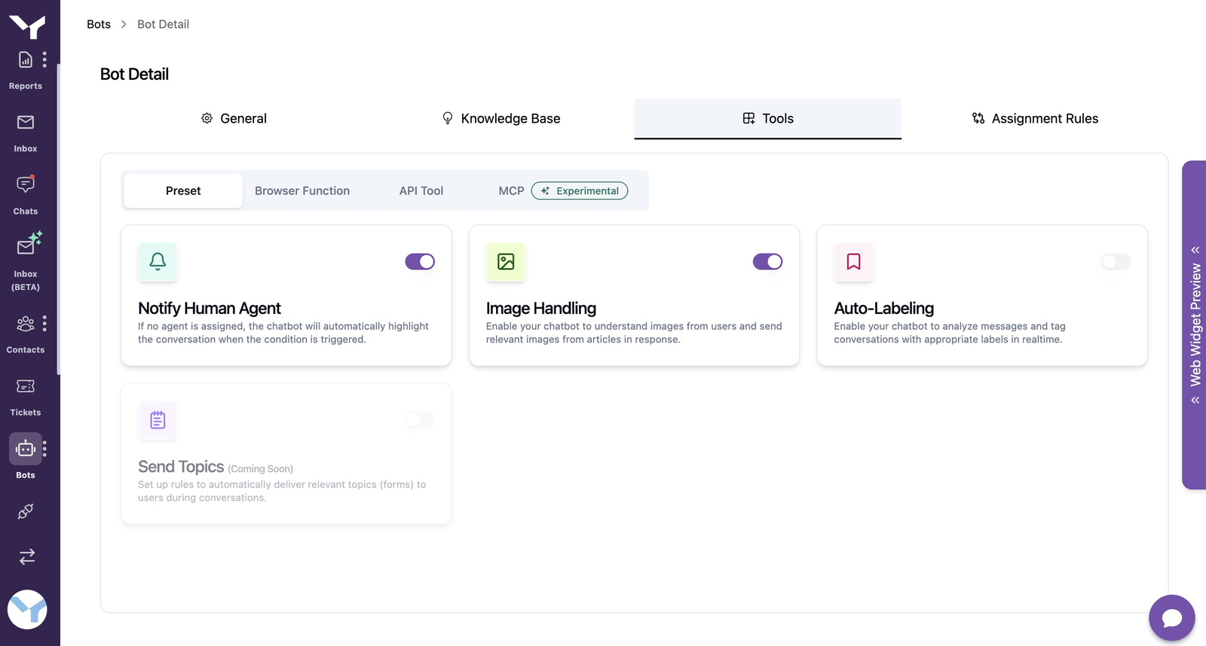Switch to the Knowledge Base tab

click(500, 118)
